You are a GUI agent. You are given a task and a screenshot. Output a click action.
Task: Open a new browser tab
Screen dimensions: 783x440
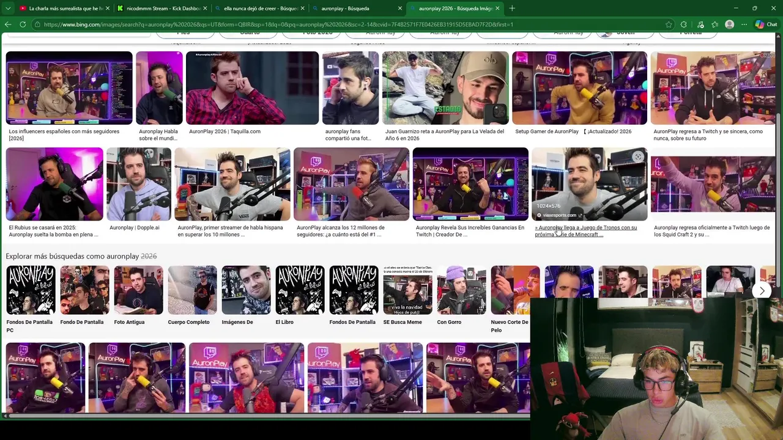pos(512,9)
